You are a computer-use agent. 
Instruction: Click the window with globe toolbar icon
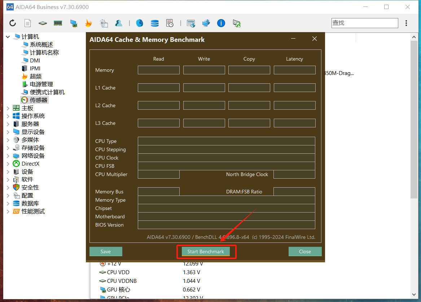191,23
